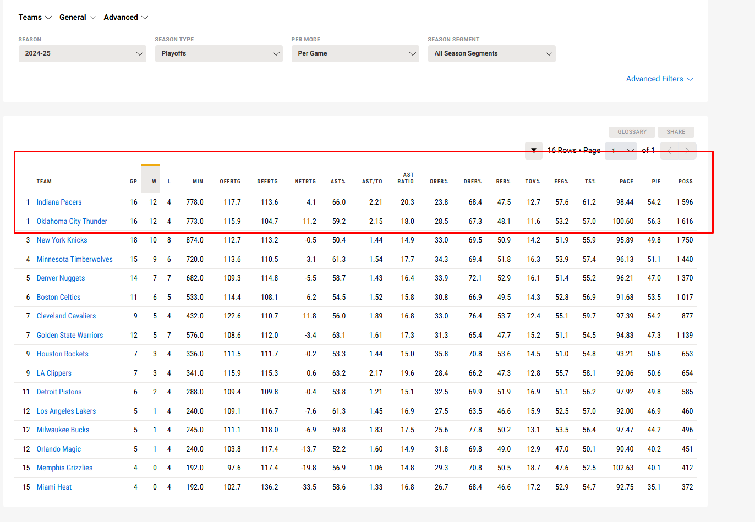Screen dimensions: 755x522
Task: Click the filter triangle icon beside rows count
Action: pyautogui.click(x=534, y=150)
